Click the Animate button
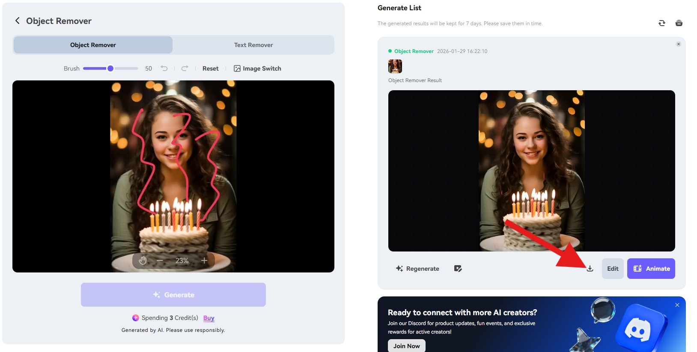 coord(651,269)
